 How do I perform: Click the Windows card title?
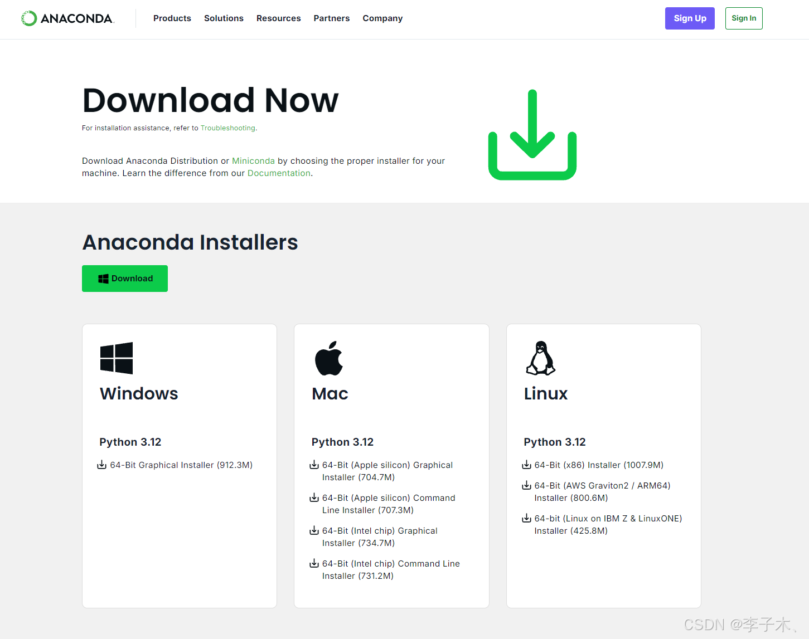[x=139, y=394]
